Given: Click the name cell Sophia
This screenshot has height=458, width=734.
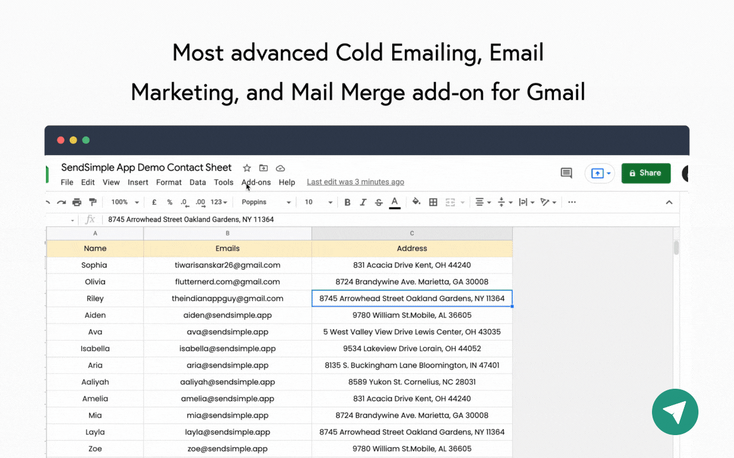Looking at the screenshot, I should (x=95, y=265).
